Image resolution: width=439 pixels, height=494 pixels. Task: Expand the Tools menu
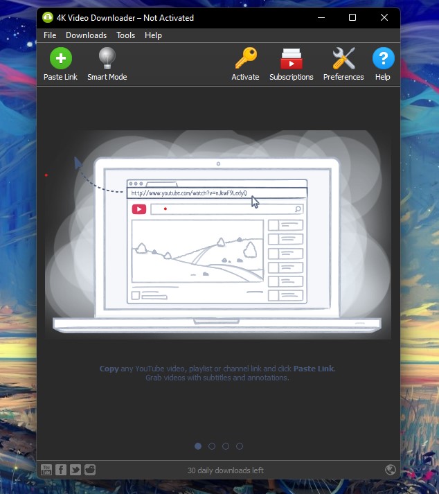[x=125, y=35]
